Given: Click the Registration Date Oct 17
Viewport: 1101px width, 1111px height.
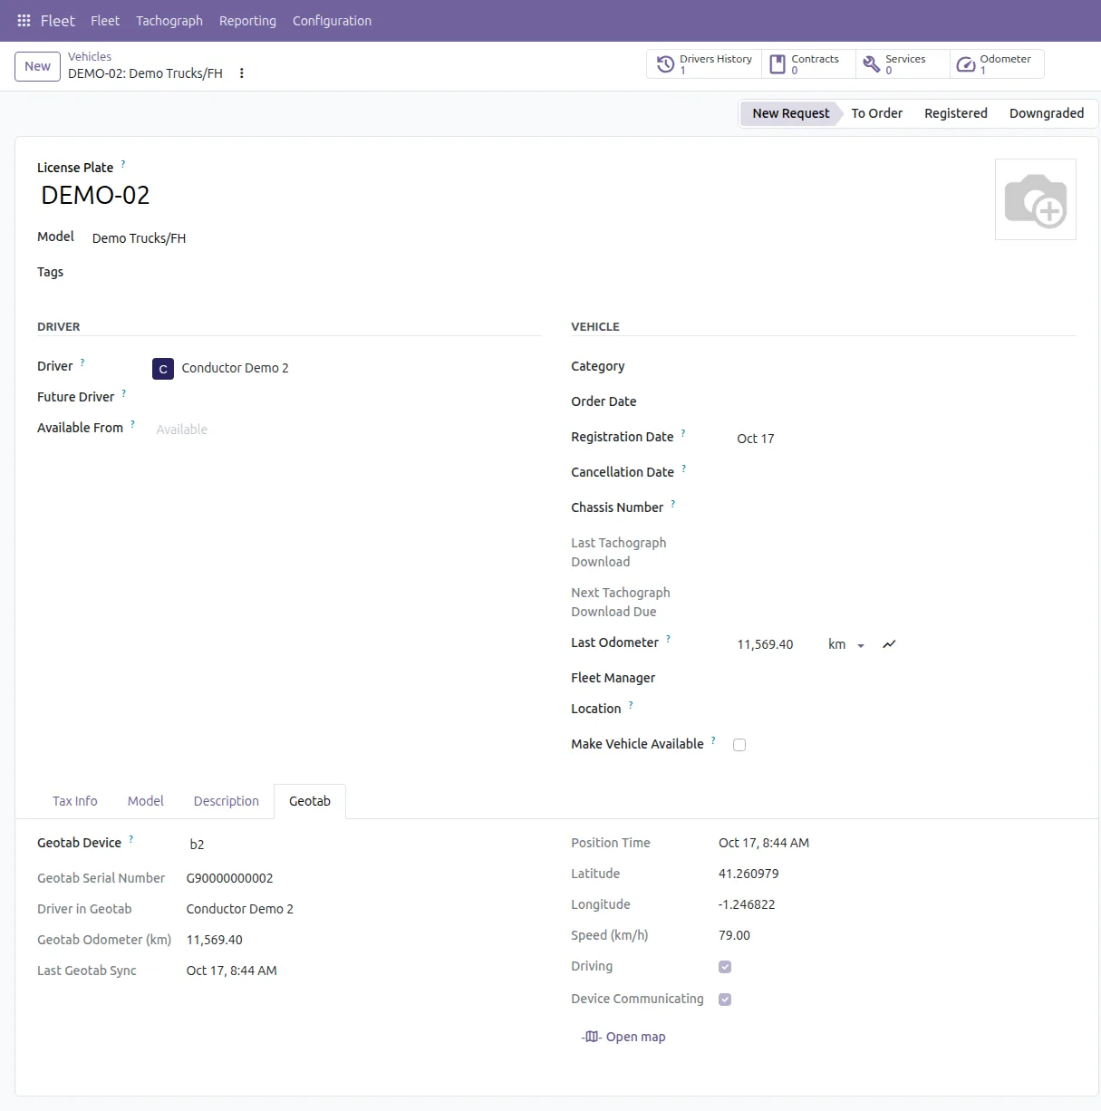Looking at the screenshot, I should point(756,439).
